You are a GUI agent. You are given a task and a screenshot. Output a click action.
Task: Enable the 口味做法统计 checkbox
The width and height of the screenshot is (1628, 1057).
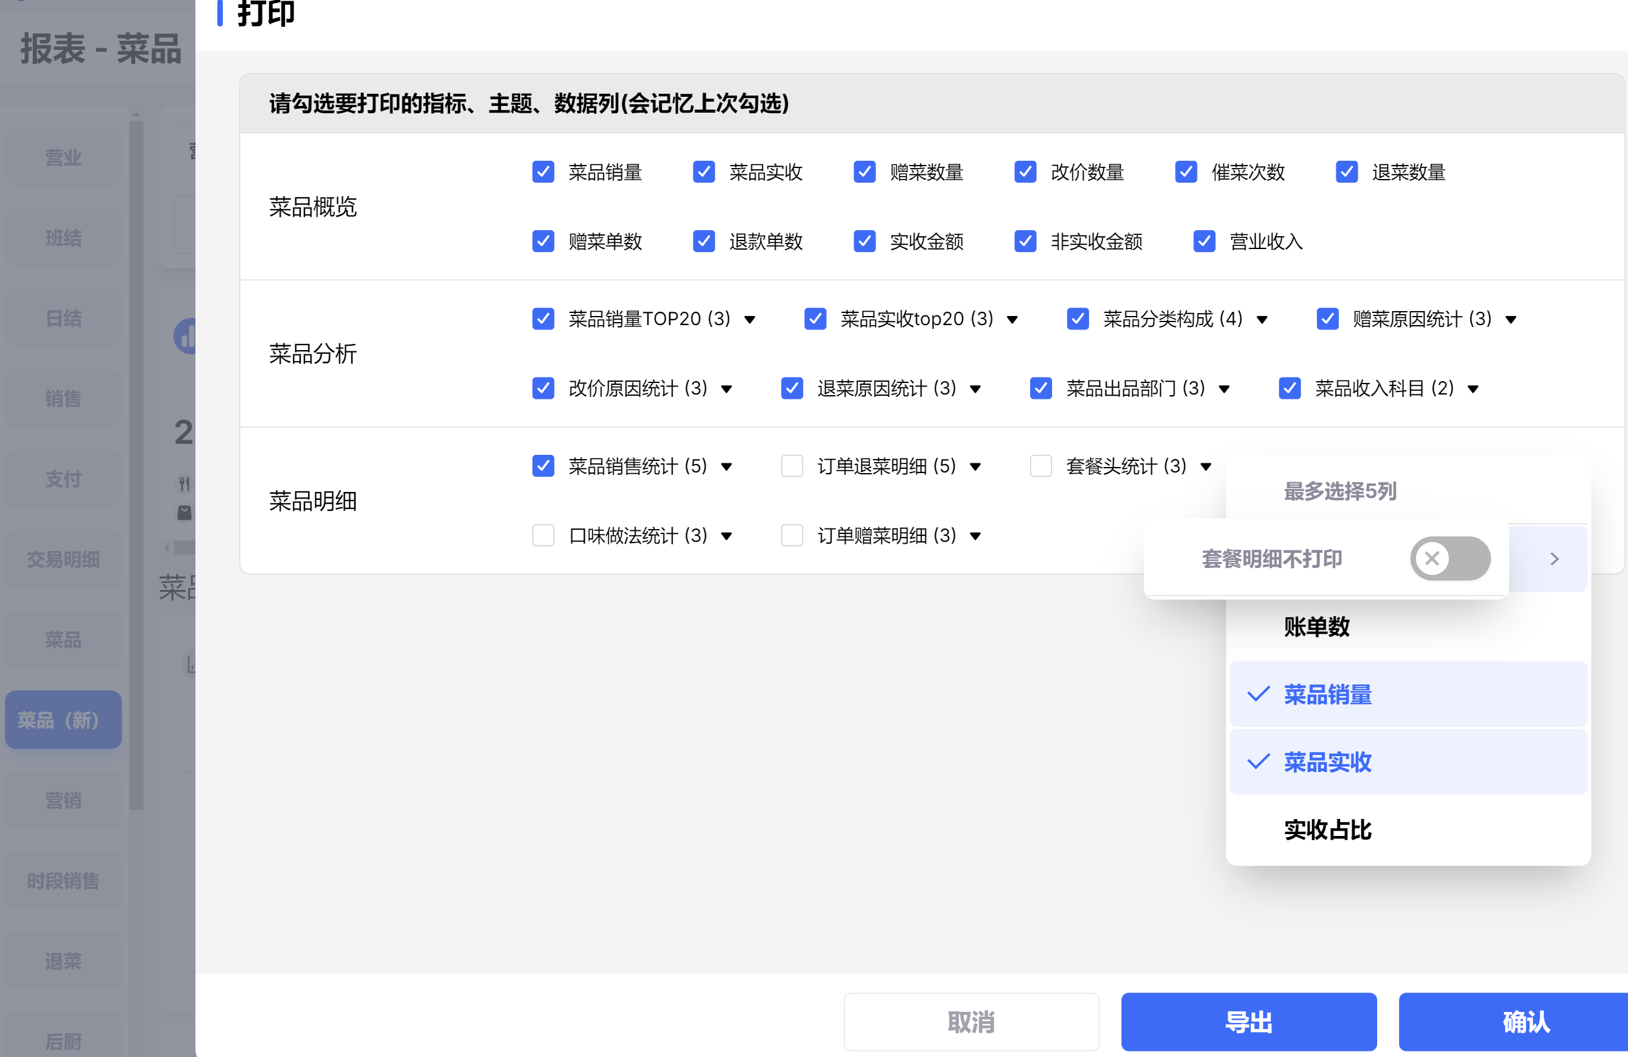click(x=543, y=535)
